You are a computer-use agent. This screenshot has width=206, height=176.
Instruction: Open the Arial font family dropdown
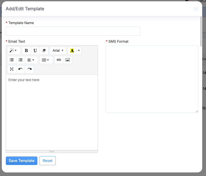coord(58,50)
